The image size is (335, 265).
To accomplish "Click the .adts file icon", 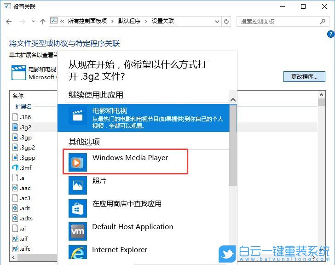I will (x=15, y=218).
